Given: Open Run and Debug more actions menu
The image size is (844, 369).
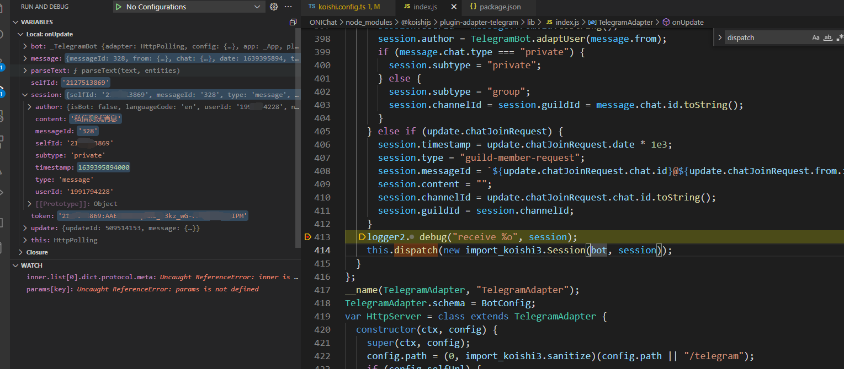Looking at the screenshot, I should (x=288, y=7).
